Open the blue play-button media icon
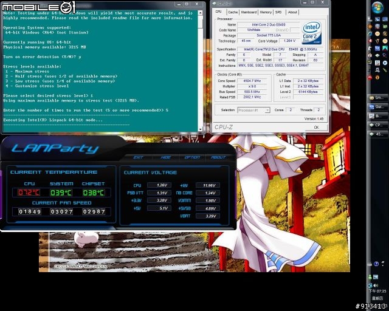389x311 pixels. [x=385, y=63]
